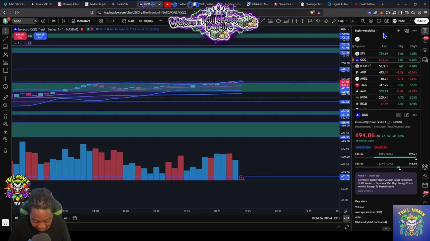The width and height of the screenshot is (430, 241).
Task: Open the favorites star toolbar button
Action: pyautogui.click(x=5, y=223)
